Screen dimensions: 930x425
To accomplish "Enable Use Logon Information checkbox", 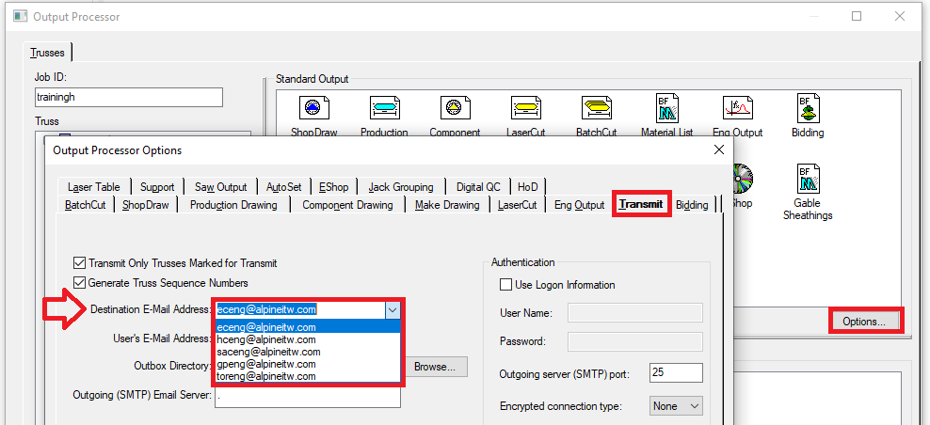I will (507, 285).
